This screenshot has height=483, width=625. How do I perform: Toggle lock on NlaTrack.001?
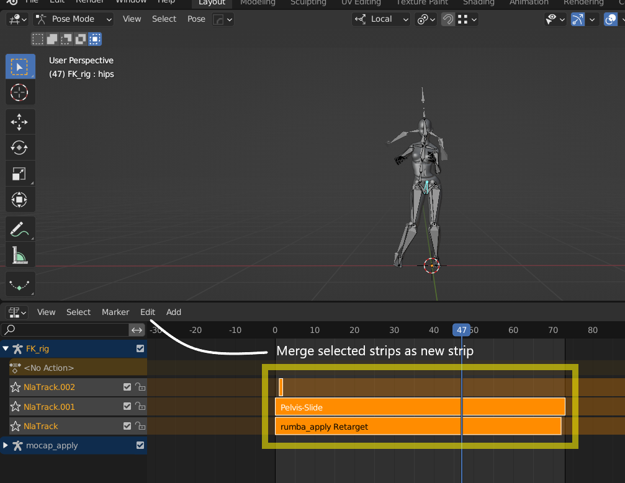pyautogui.click(x=140, y=406)
